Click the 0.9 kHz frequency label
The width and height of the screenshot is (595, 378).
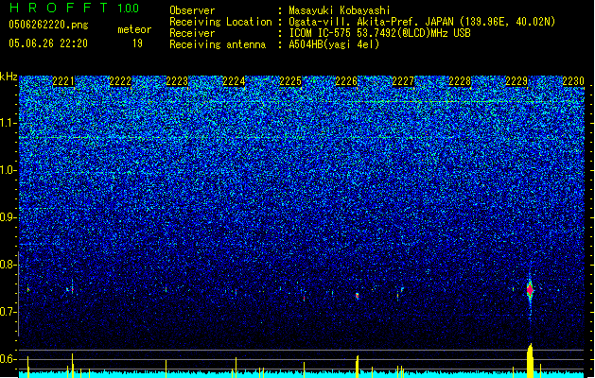coord(9,217)
